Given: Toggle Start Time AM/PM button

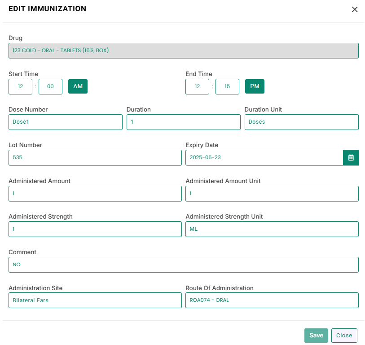Looking at the screenshot, I should pyautogui.click(x=78, y=86).
